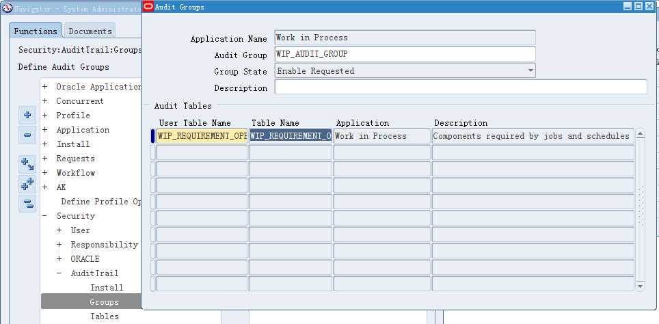Expand the Install top-level tree node
The width and height of the screenshot is (659, 324).
[45, 144]
